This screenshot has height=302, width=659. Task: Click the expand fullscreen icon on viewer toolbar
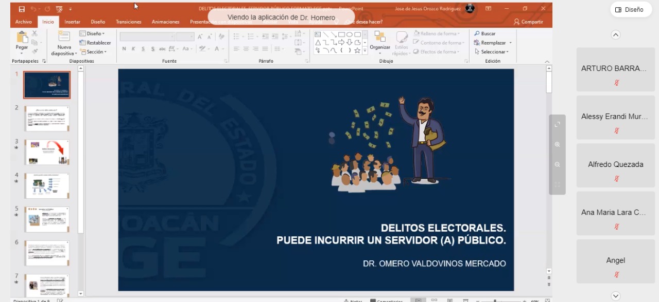click(557, 124)
